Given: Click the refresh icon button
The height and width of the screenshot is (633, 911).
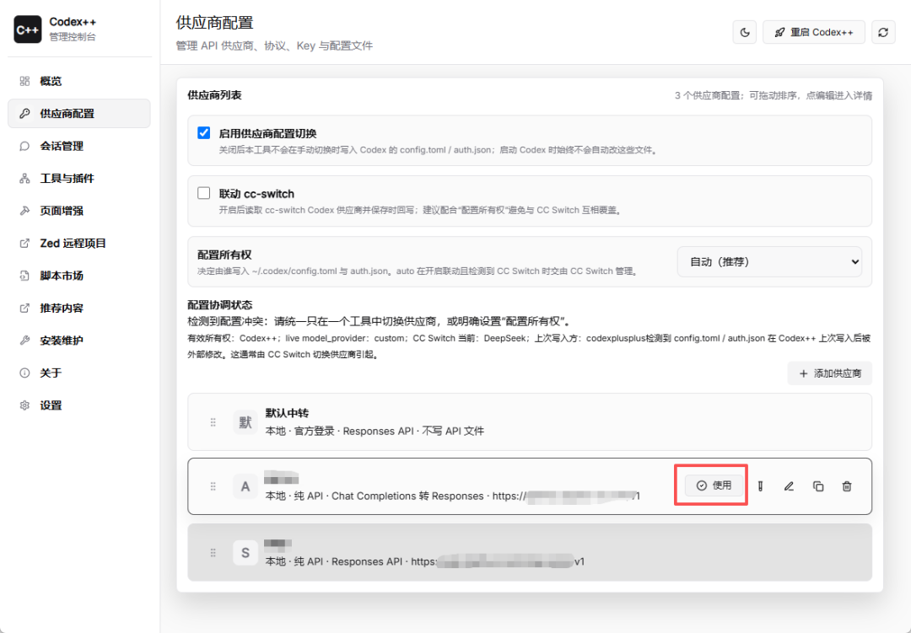Looking at the screenshot, I should [x=883, y=33].
